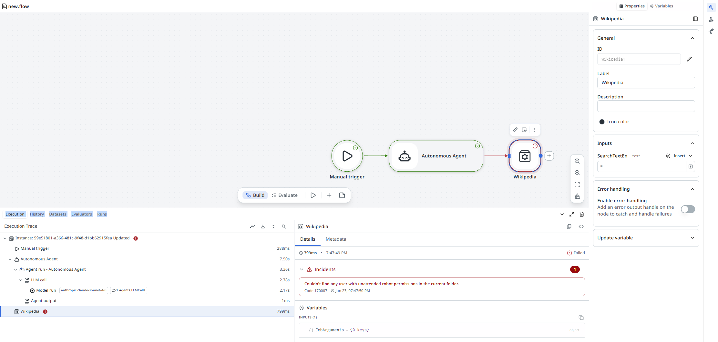The height and width of the screenshot is (342, 718).
Task: Open the code view icon in Wikipedia details
Action: (x=581, y=226)
